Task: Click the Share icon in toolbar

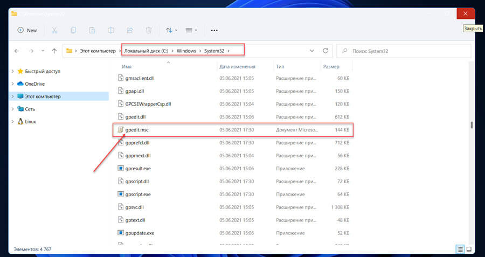Action: pos(130,30)
